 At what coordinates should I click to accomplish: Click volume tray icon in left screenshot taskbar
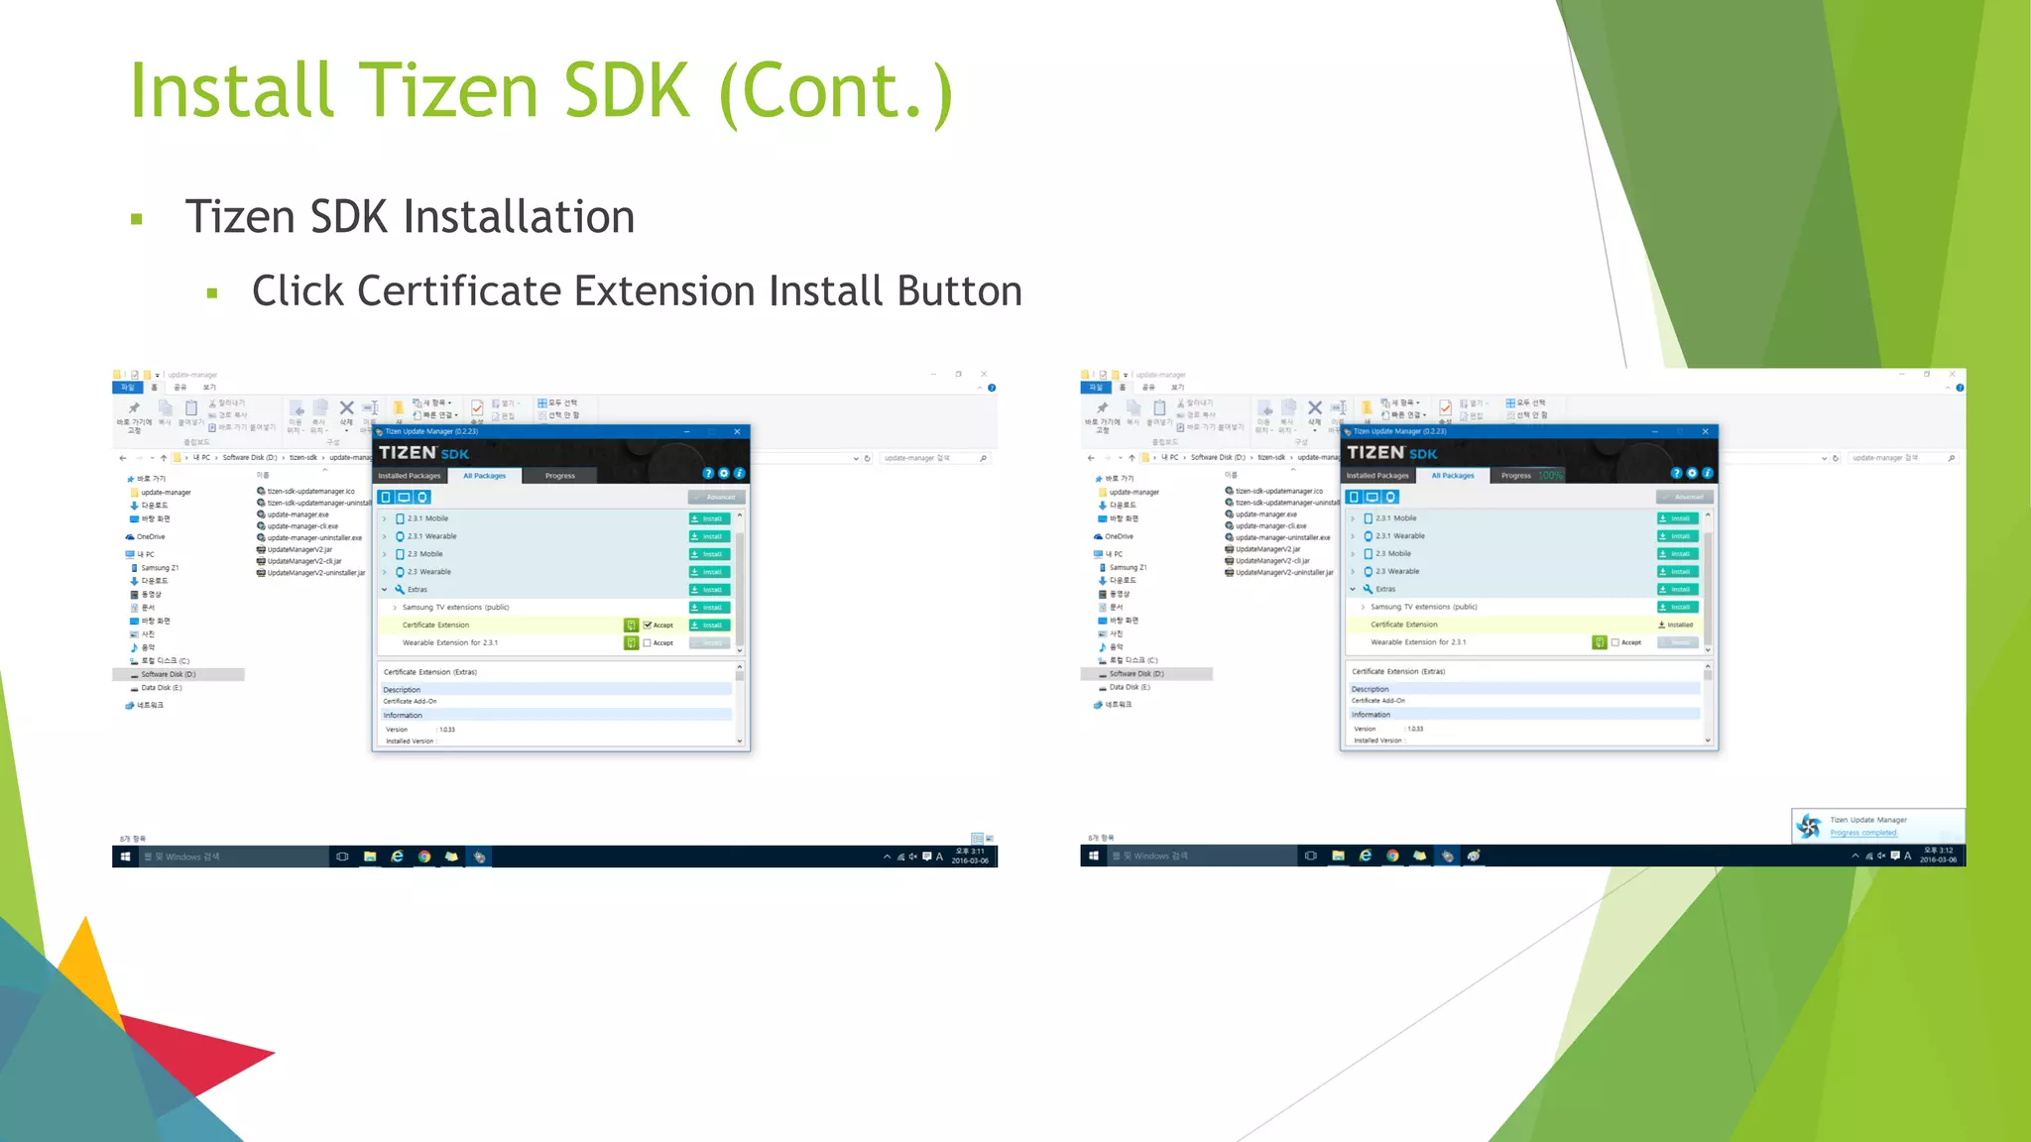point(913,856)
